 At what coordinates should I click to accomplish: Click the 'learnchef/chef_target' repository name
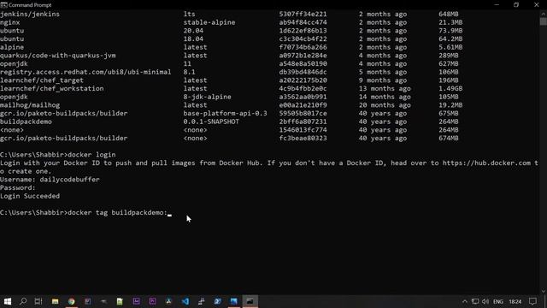(42, 80)
